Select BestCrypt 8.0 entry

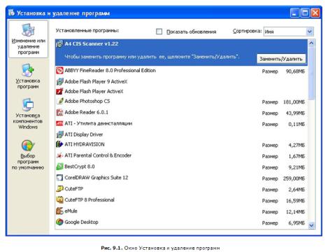coord(181,167)
